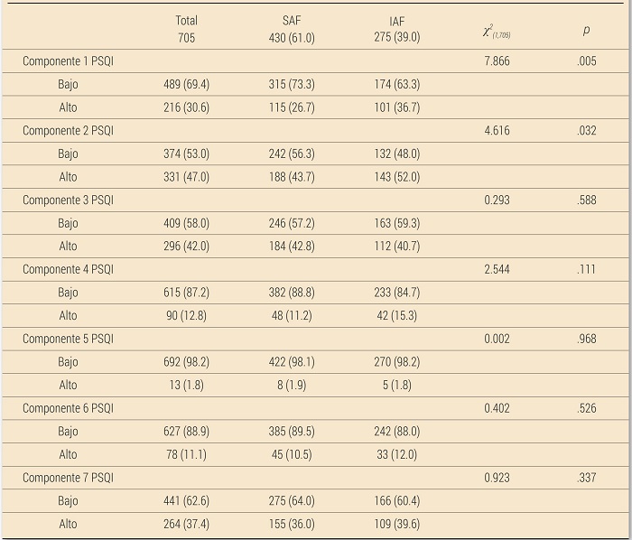Screen dimensions: 632x540
Task: Click the cell showing 233 (84.7)
Action: tap(396, 293)
